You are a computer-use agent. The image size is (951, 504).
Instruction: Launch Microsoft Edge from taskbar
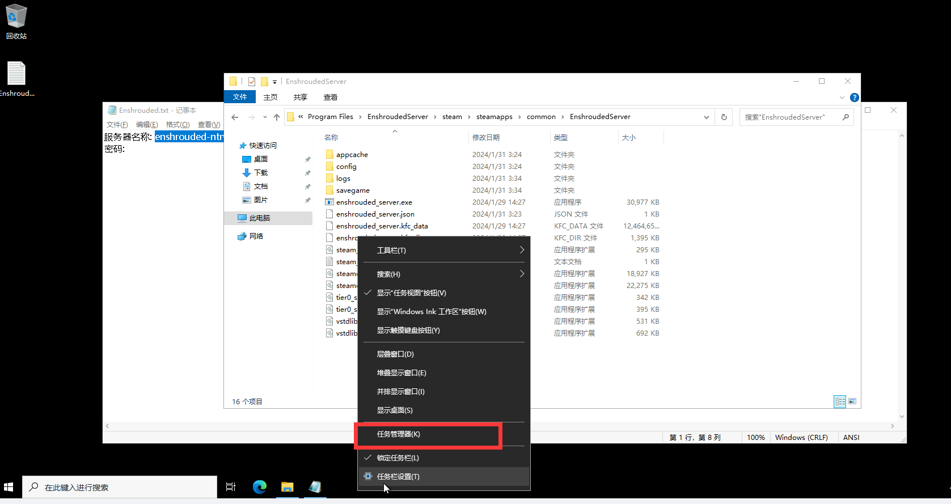[x=260, y=487]
